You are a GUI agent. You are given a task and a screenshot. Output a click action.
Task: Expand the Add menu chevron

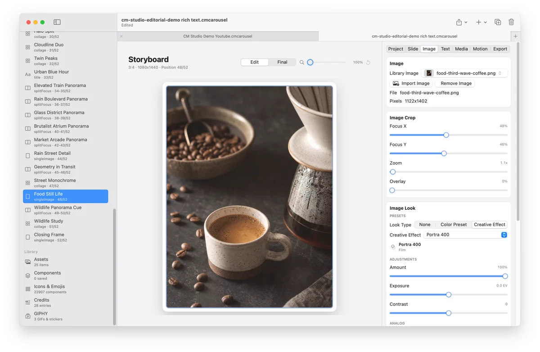[x=485, y=23]
